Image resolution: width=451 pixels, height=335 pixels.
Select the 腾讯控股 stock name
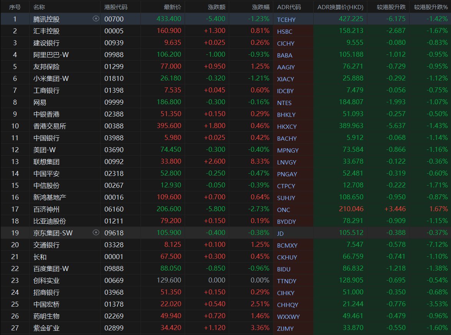pyautogui.click(x=46, y=19)
